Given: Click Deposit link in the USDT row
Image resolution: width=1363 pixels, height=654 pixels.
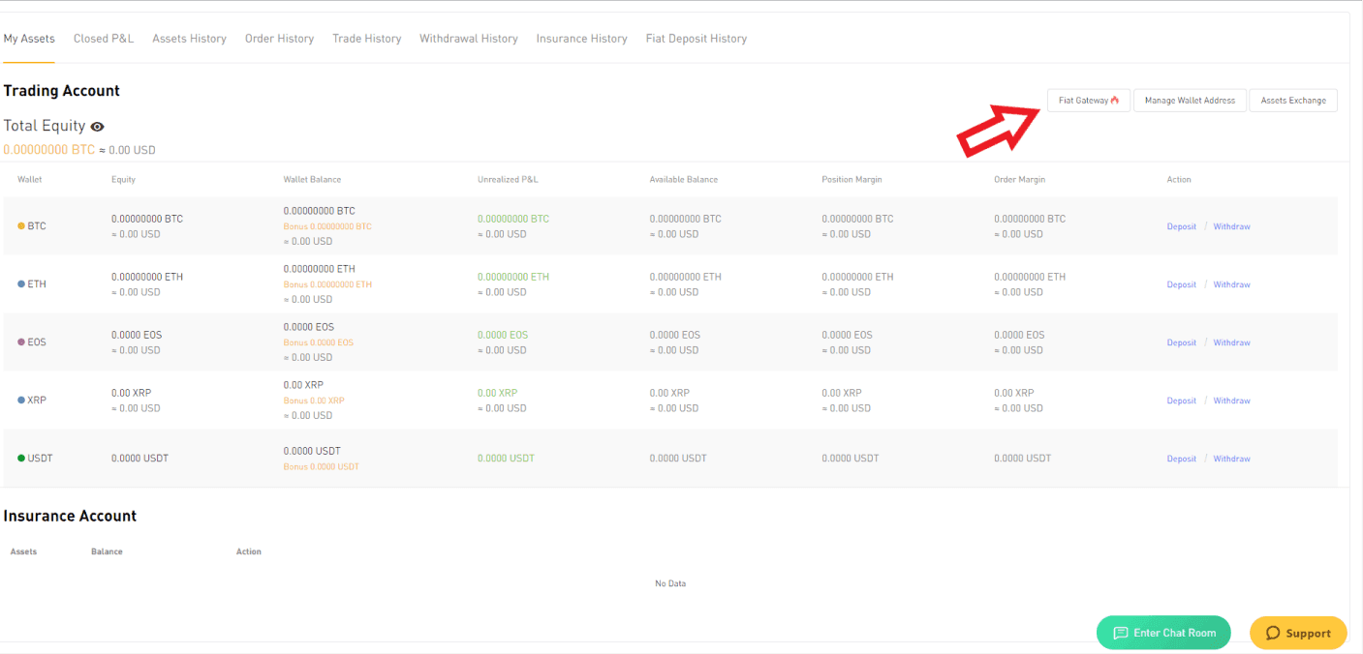Looking at the screenshot, I should (x=1181, y=459).
